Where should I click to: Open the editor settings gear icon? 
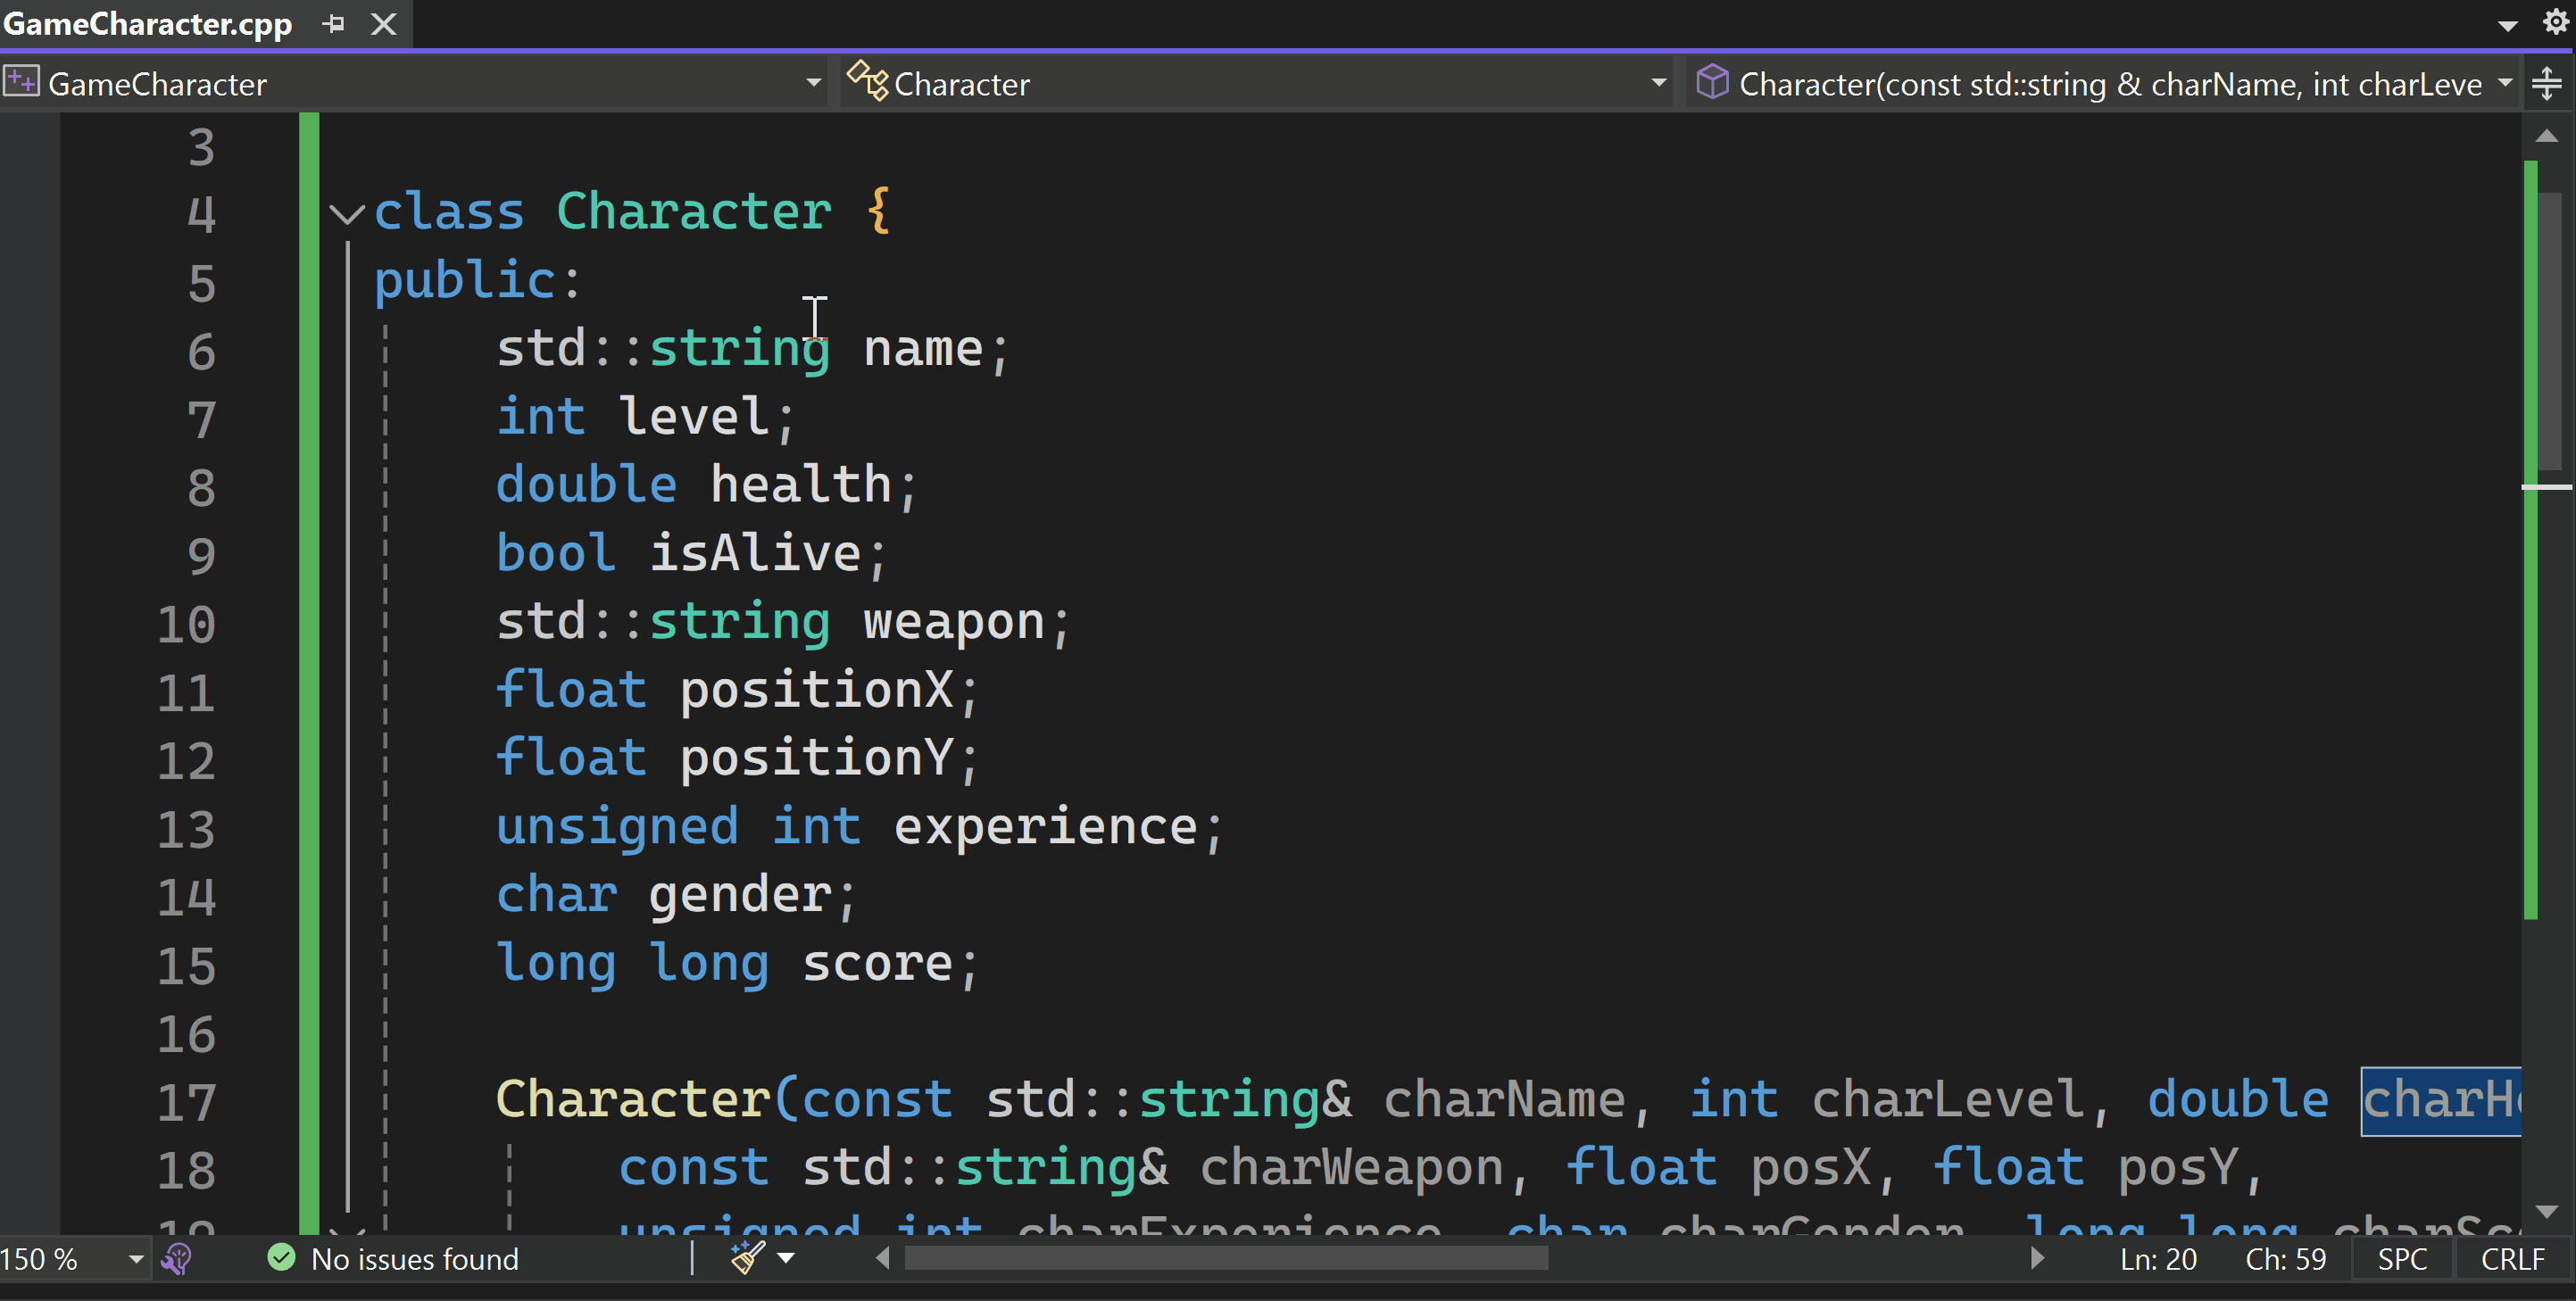pos(2555,22)
